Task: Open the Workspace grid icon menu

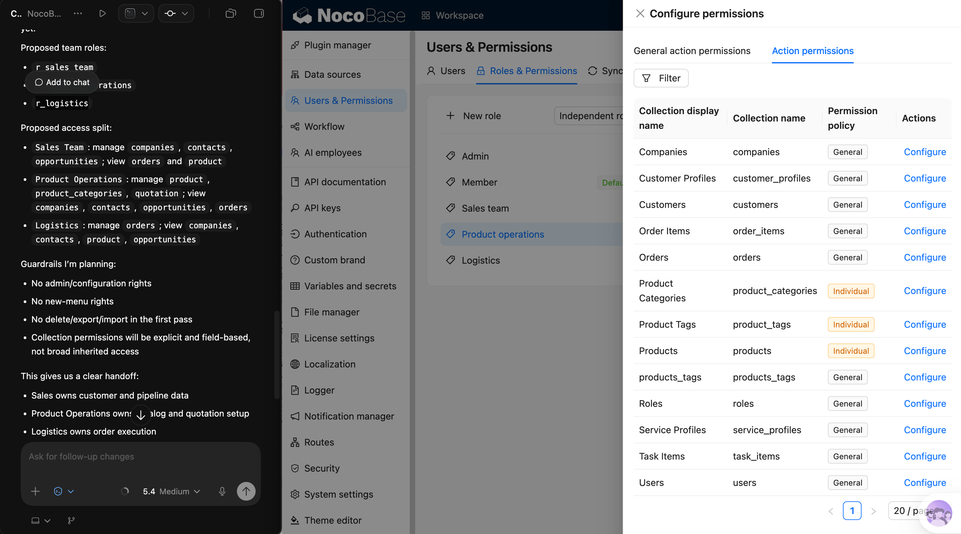Action: [425, 15]
